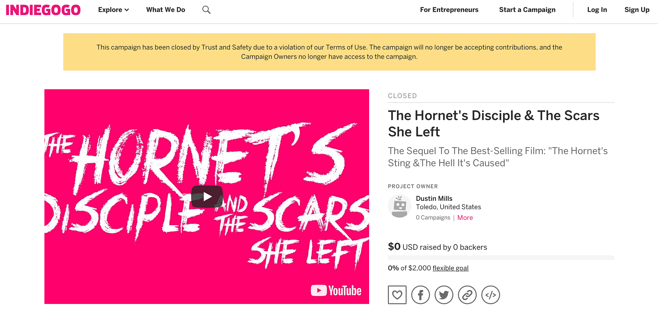Show More about project owner
Viewport: 658px width, 325px height.
pyautogui.click(x=465, y=218)
